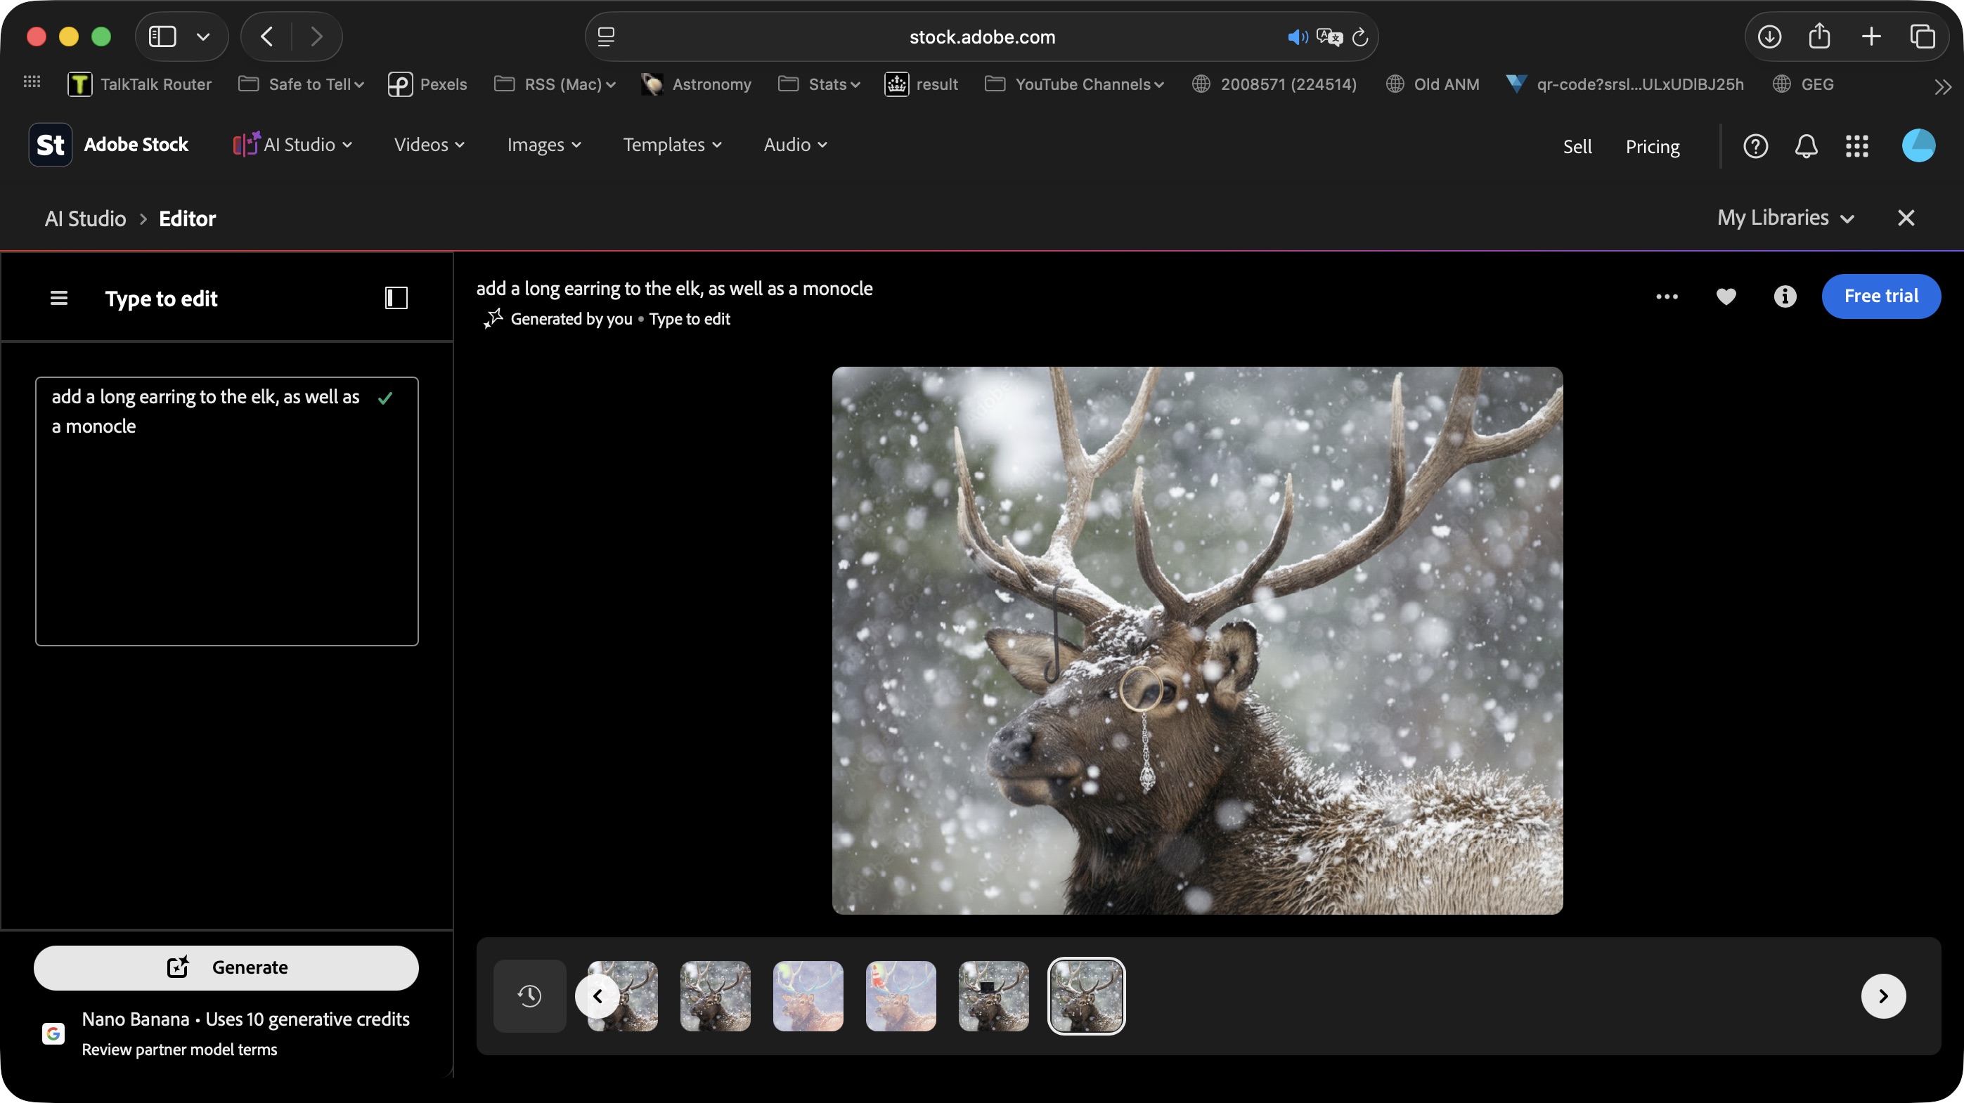The height and width of the screenshot is (1103, 1964).
Task: Expand the Videos menu
Action: 429,145
